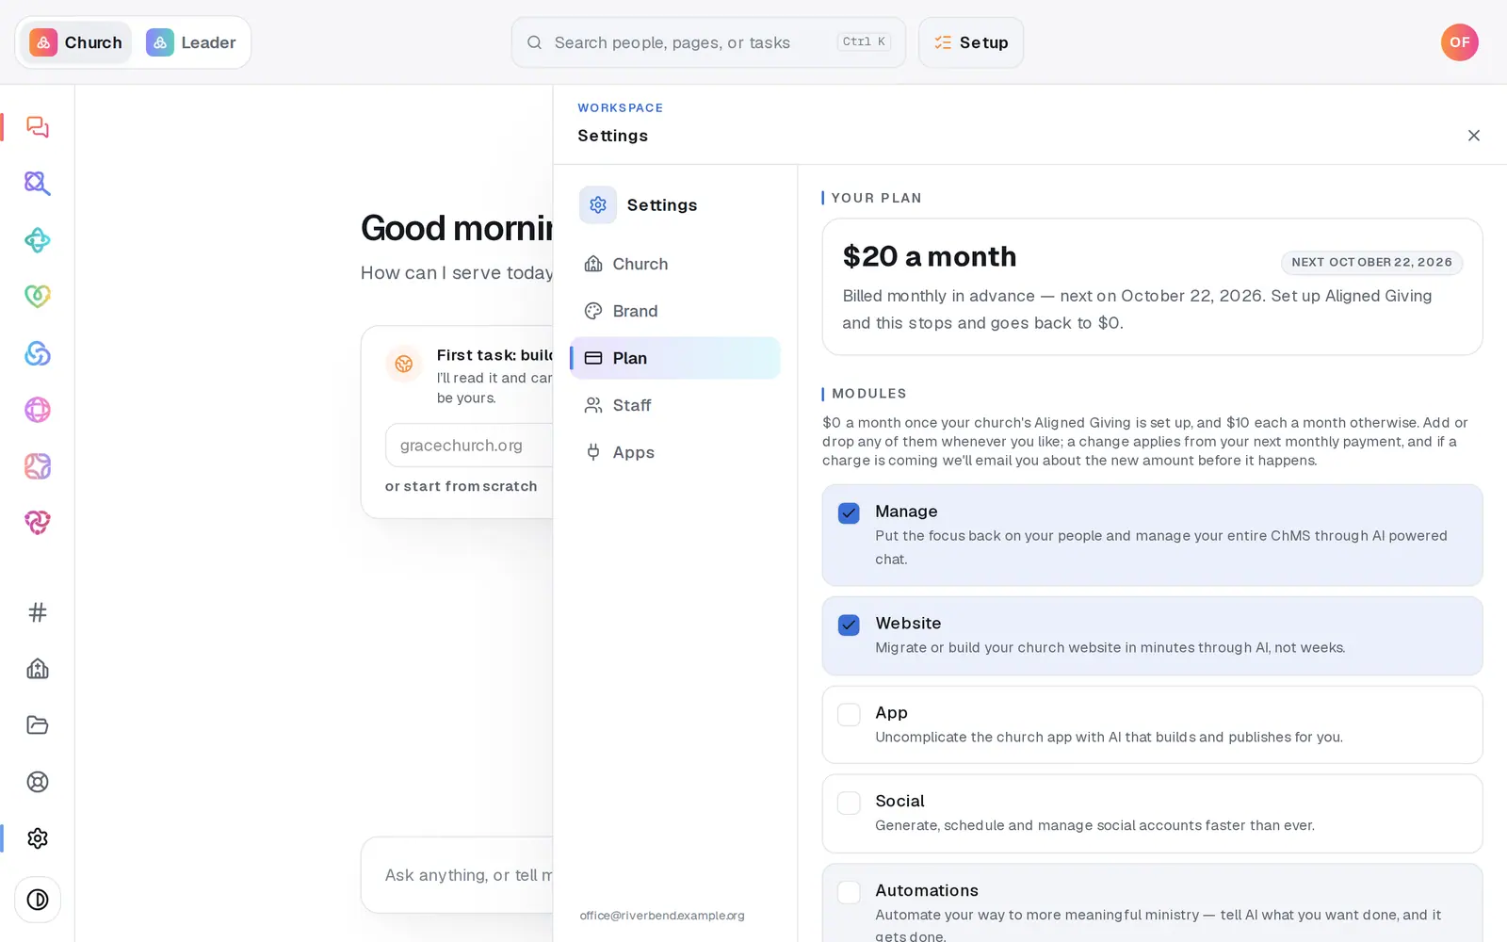Uncheck the Manage module checkbox
Viewport: 1507px width, 942px height.
[849, 513]
